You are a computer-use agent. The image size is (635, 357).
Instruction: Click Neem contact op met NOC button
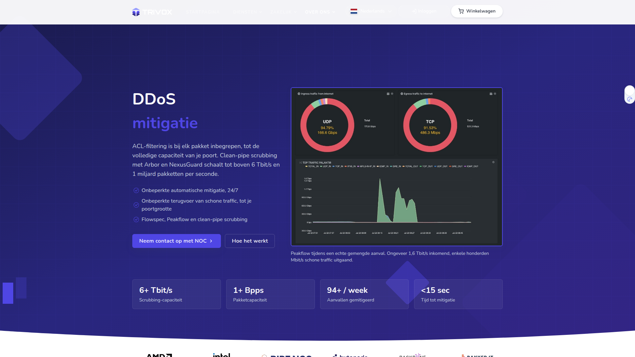coord(177,241)
